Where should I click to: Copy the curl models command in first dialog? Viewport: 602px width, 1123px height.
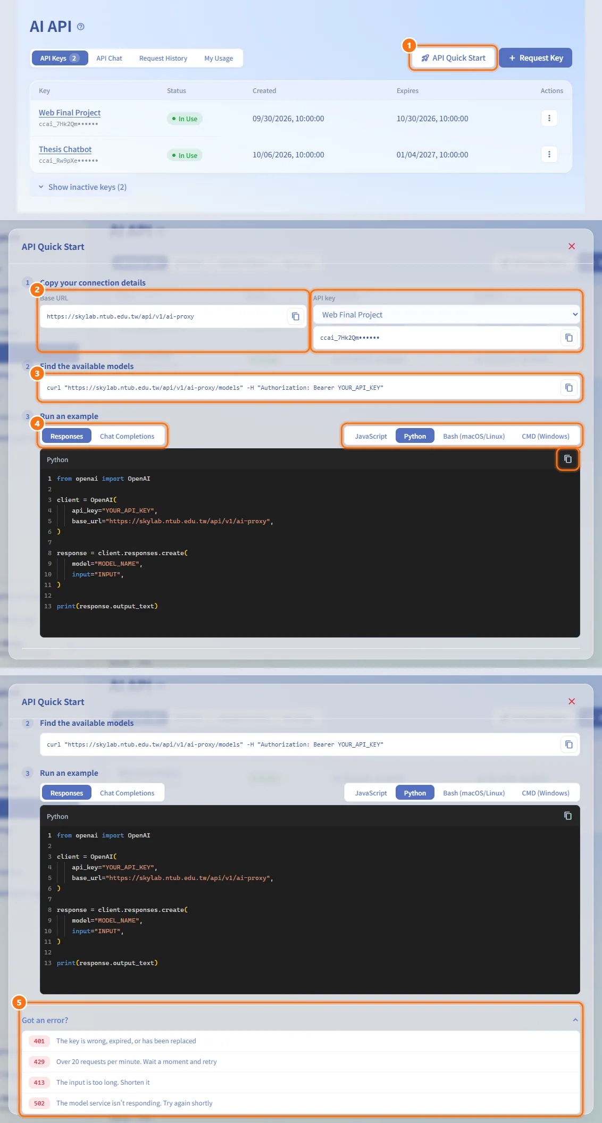pos(569,388)
